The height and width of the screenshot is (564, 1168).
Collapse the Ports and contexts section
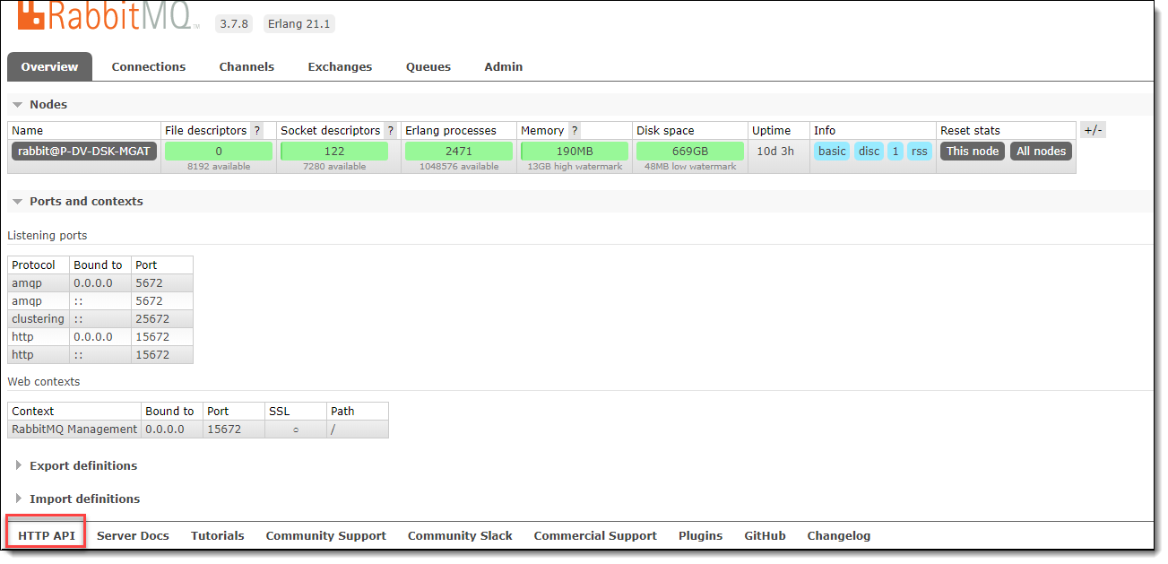86,202
